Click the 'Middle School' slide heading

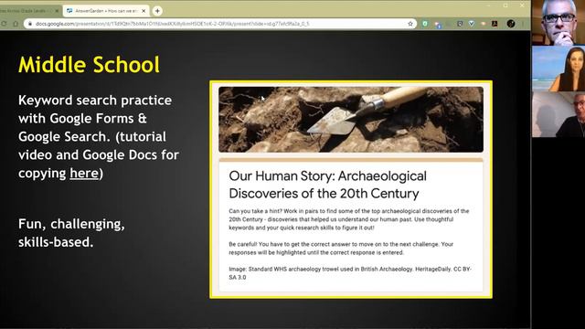click(x=90, y=65)
